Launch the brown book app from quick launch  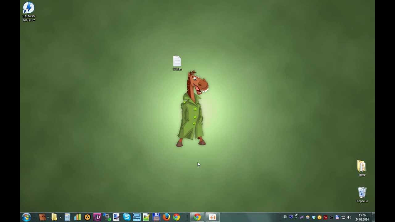tap(42, 217)
